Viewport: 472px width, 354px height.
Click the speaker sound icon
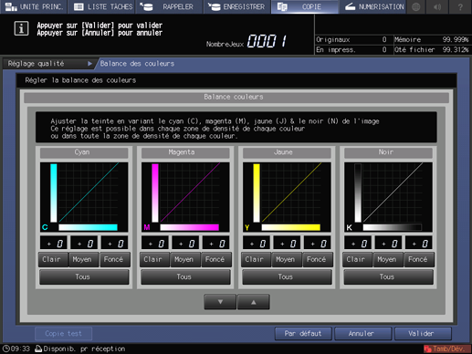(x=437, y=6)
